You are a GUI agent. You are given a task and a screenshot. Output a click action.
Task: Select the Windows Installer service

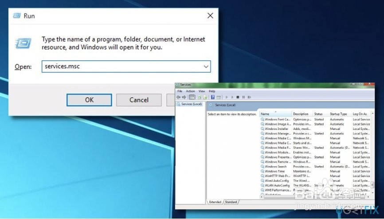point(315,129)
